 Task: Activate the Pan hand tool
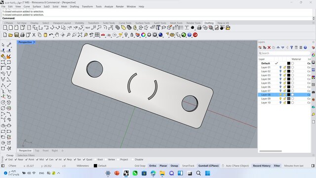coord(57,35)
